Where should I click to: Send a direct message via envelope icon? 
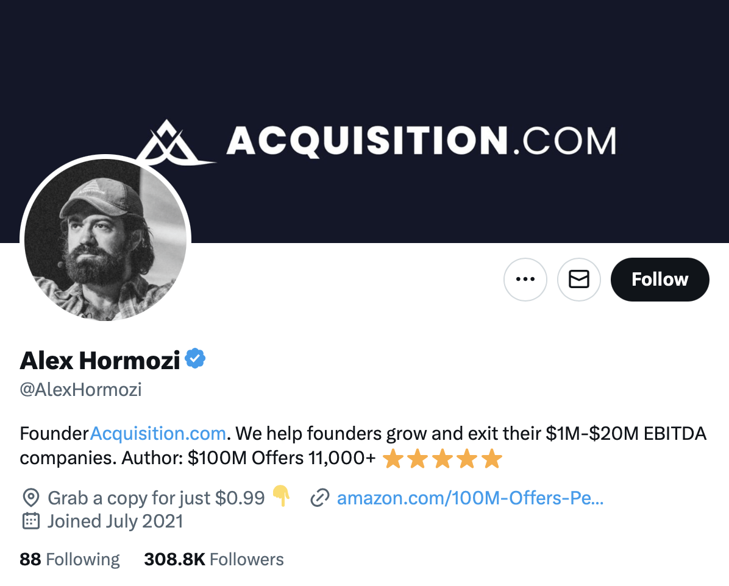point(579,280)
